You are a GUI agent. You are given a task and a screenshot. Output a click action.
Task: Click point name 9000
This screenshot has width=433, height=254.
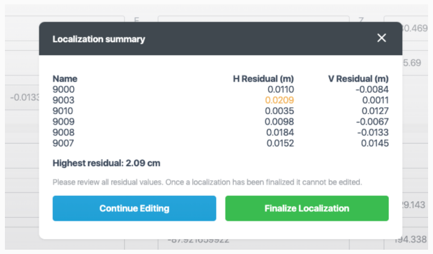63,90
